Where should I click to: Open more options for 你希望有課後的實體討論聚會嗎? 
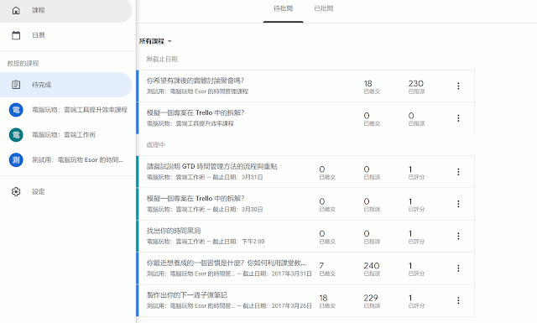coord(458,86)
